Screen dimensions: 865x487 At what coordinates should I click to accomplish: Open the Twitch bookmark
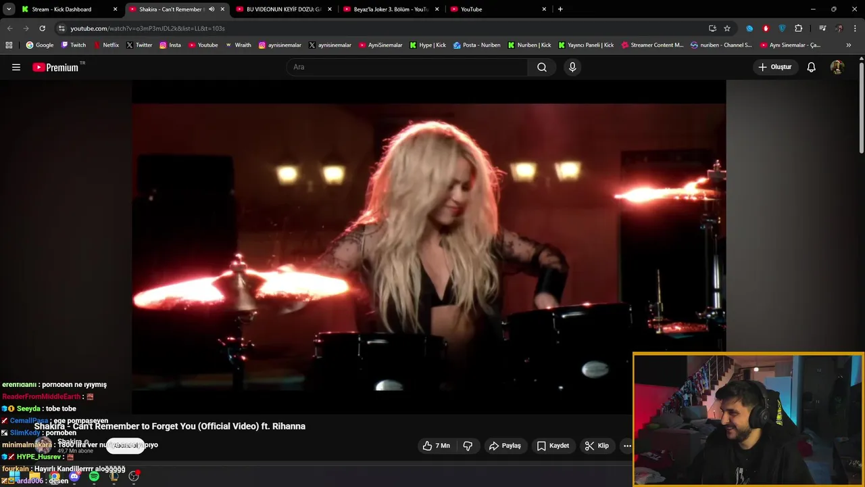coord(74,45)
